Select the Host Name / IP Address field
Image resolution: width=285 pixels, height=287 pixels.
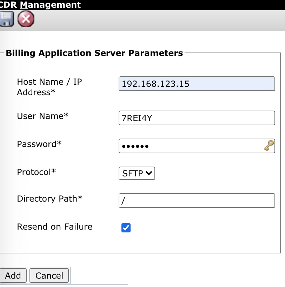click(x=197, y=84)
